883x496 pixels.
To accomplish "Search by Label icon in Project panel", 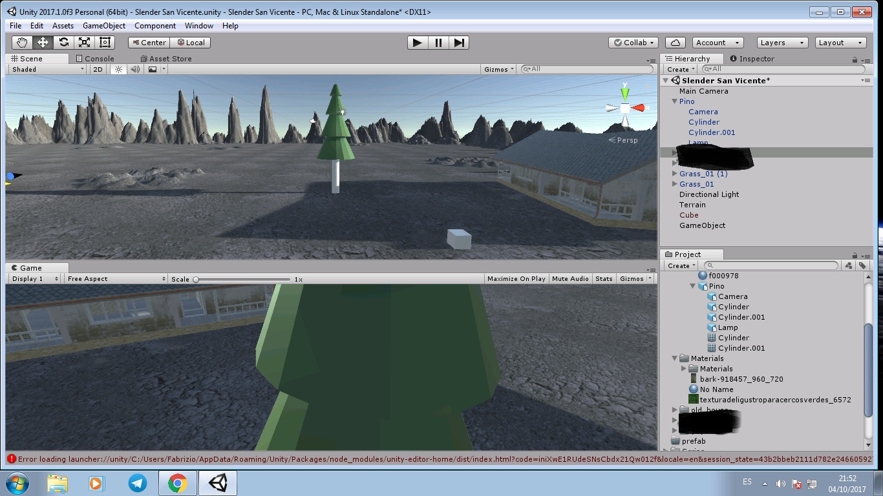I will pos(862,265).
